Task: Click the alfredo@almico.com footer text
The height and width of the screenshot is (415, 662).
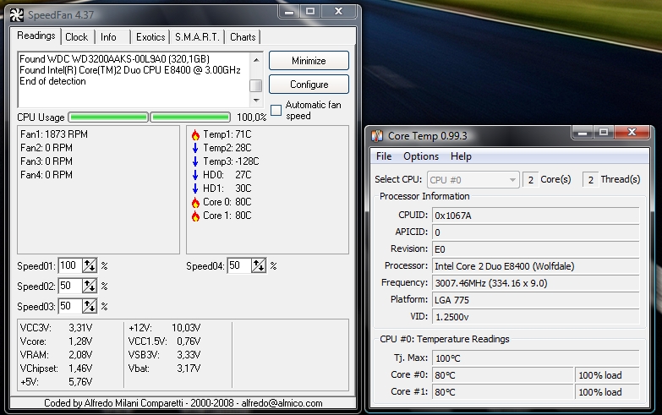Action: point(282,403)
